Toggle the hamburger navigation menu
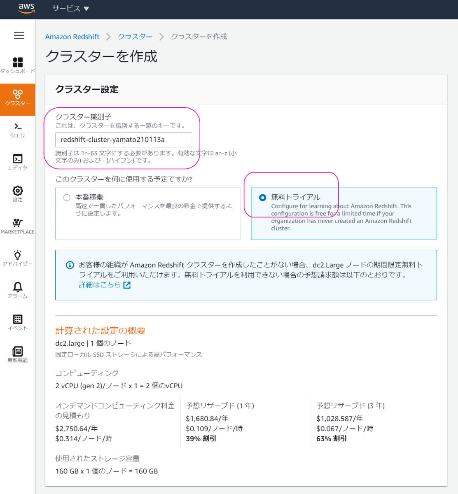This screenshot has height=494, width=458. (x=19, y=35)
